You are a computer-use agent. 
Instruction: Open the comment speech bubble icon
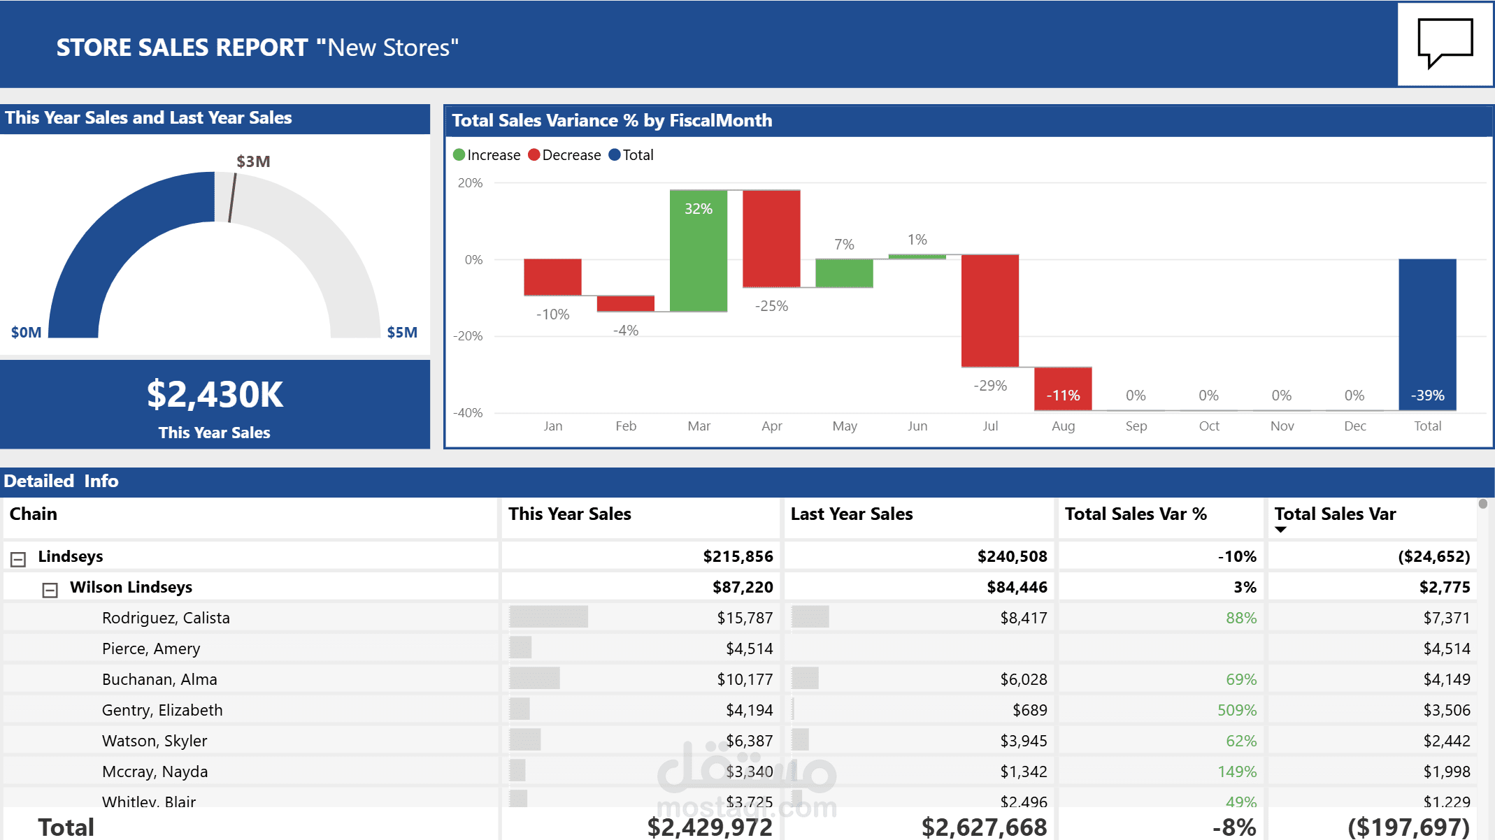coord(1445,43)
